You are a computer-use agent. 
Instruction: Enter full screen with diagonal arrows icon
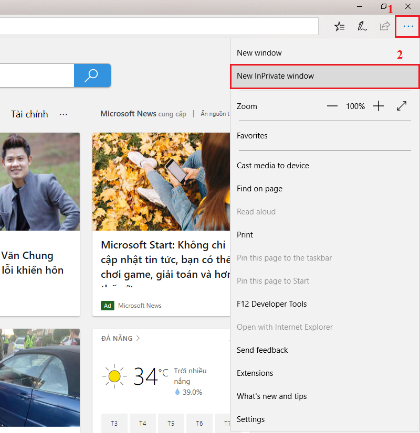(x=402, y=106)
